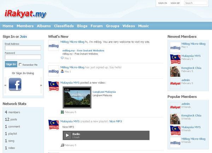Click the iRakyat.my site logo
Viewport: 212px width, 153px height.
point(25,14)
